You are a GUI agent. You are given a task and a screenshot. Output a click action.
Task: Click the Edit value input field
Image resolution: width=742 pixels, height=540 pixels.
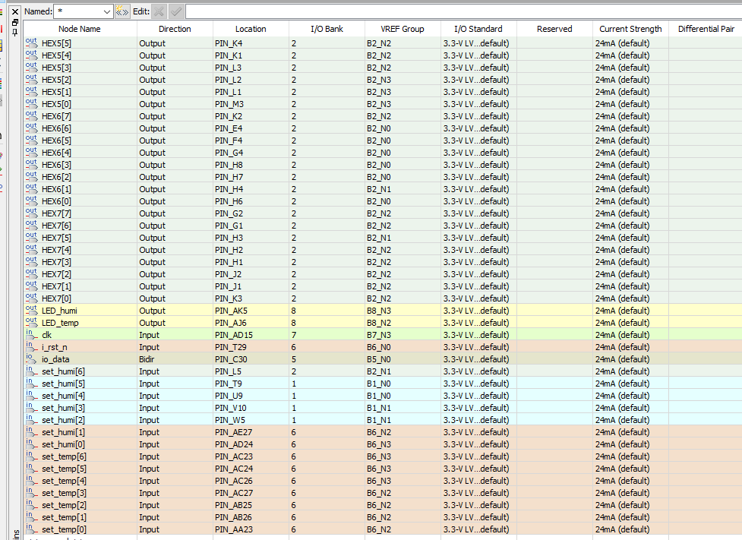pos(464,11)
